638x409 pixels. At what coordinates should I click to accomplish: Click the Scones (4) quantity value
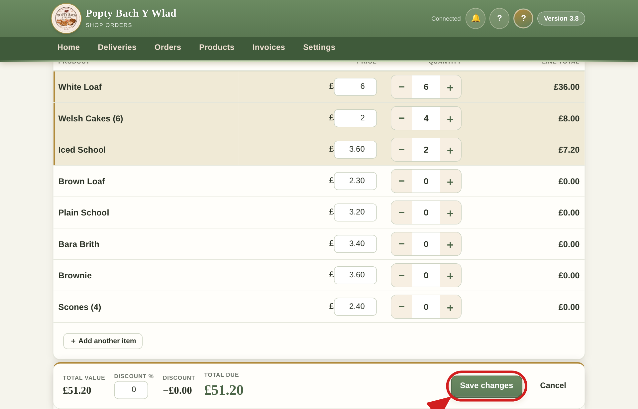[x=426, y=307]
